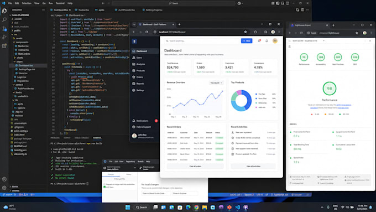
Task: Click the Search anything field in dashboard
Action: point(202,41)
